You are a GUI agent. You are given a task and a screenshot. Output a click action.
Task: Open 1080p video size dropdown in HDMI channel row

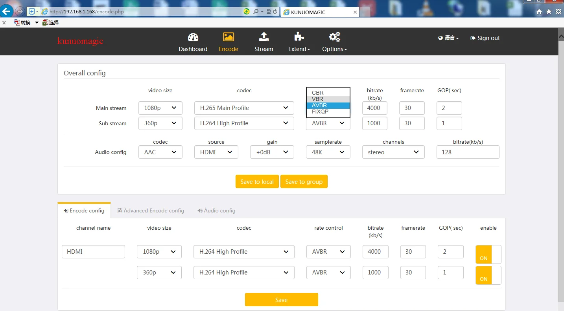159,252
